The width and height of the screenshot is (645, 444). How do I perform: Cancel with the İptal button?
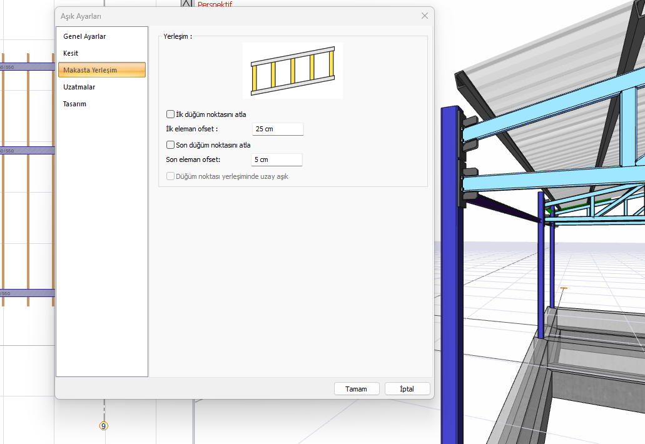[407, 389]
